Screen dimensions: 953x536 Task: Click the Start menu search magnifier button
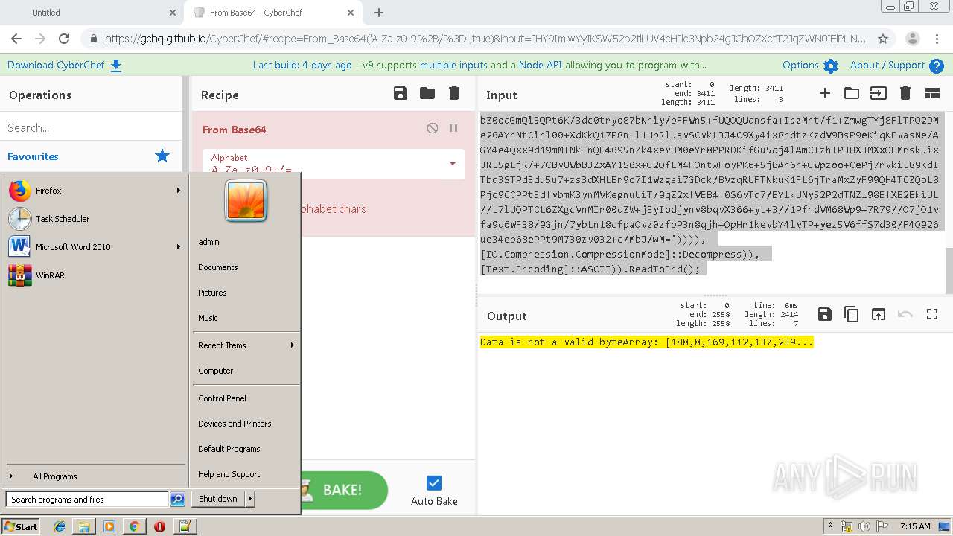(x=177, y=500)
